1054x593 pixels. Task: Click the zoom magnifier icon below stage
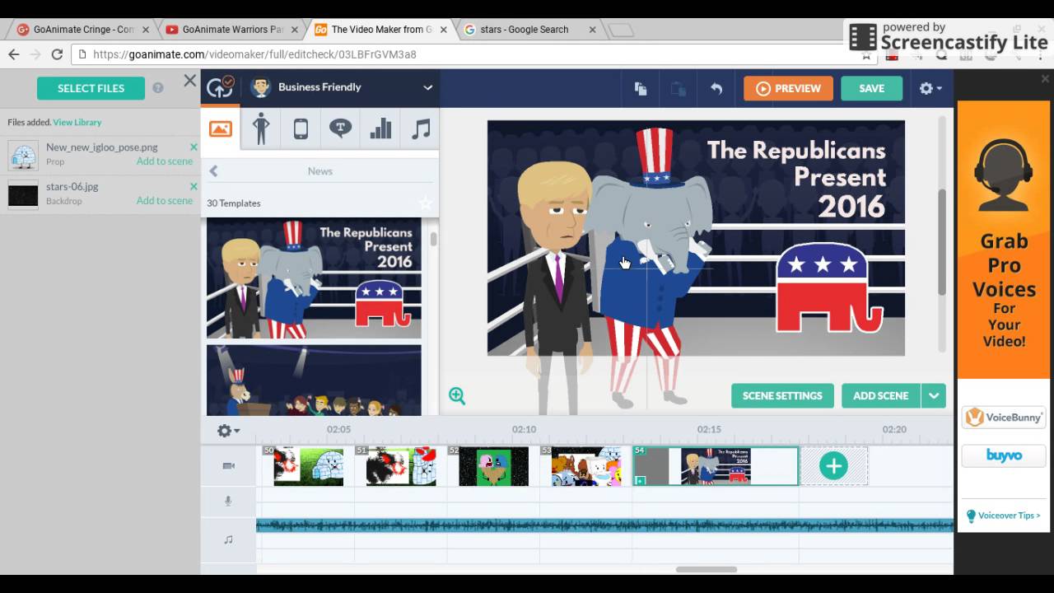pos(457,396)
